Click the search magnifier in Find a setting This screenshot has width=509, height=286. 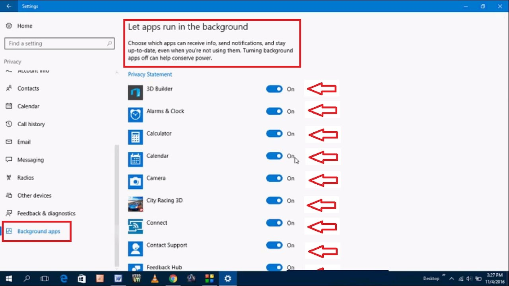(x=109, y=43)
